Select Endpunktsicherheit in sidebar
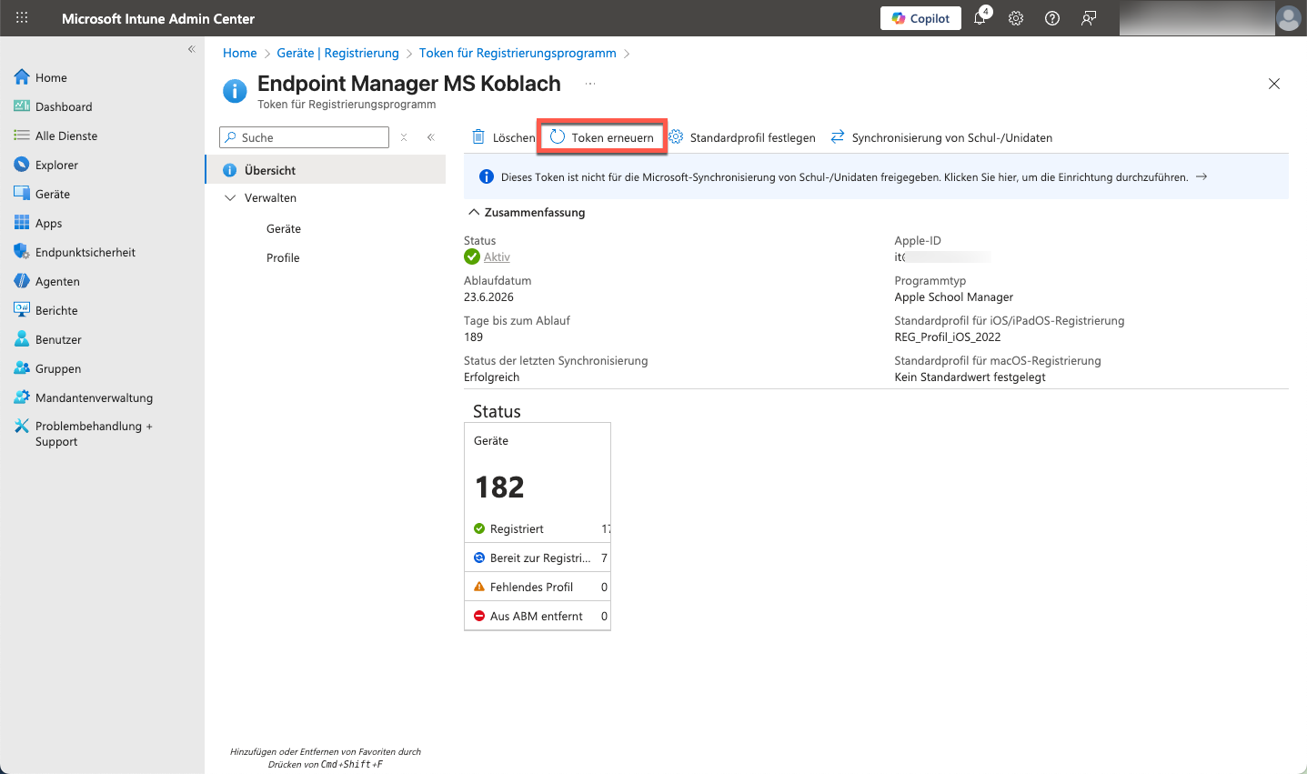Viewport: 1307px width, 774px height. click(85, 252)
